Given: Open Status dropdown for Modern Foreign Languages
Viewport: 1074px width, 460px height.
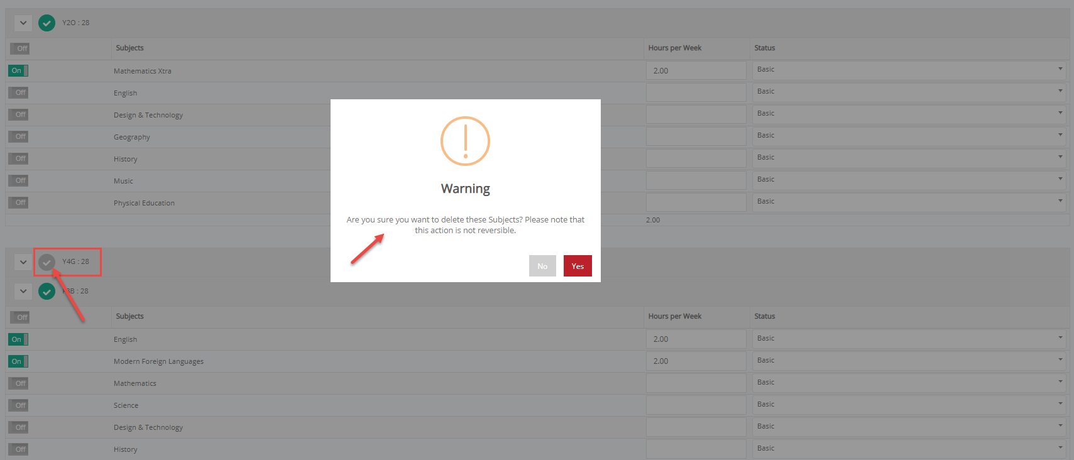Looking at the screenshot, I should click(909, 361).
